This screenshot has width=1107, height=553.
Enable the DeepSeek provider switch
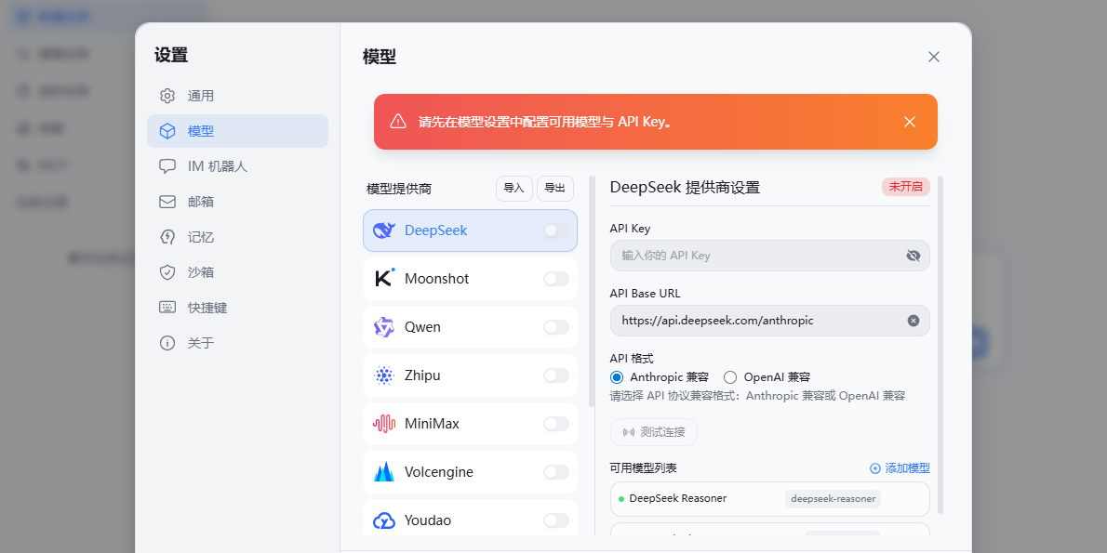point(555,230)
